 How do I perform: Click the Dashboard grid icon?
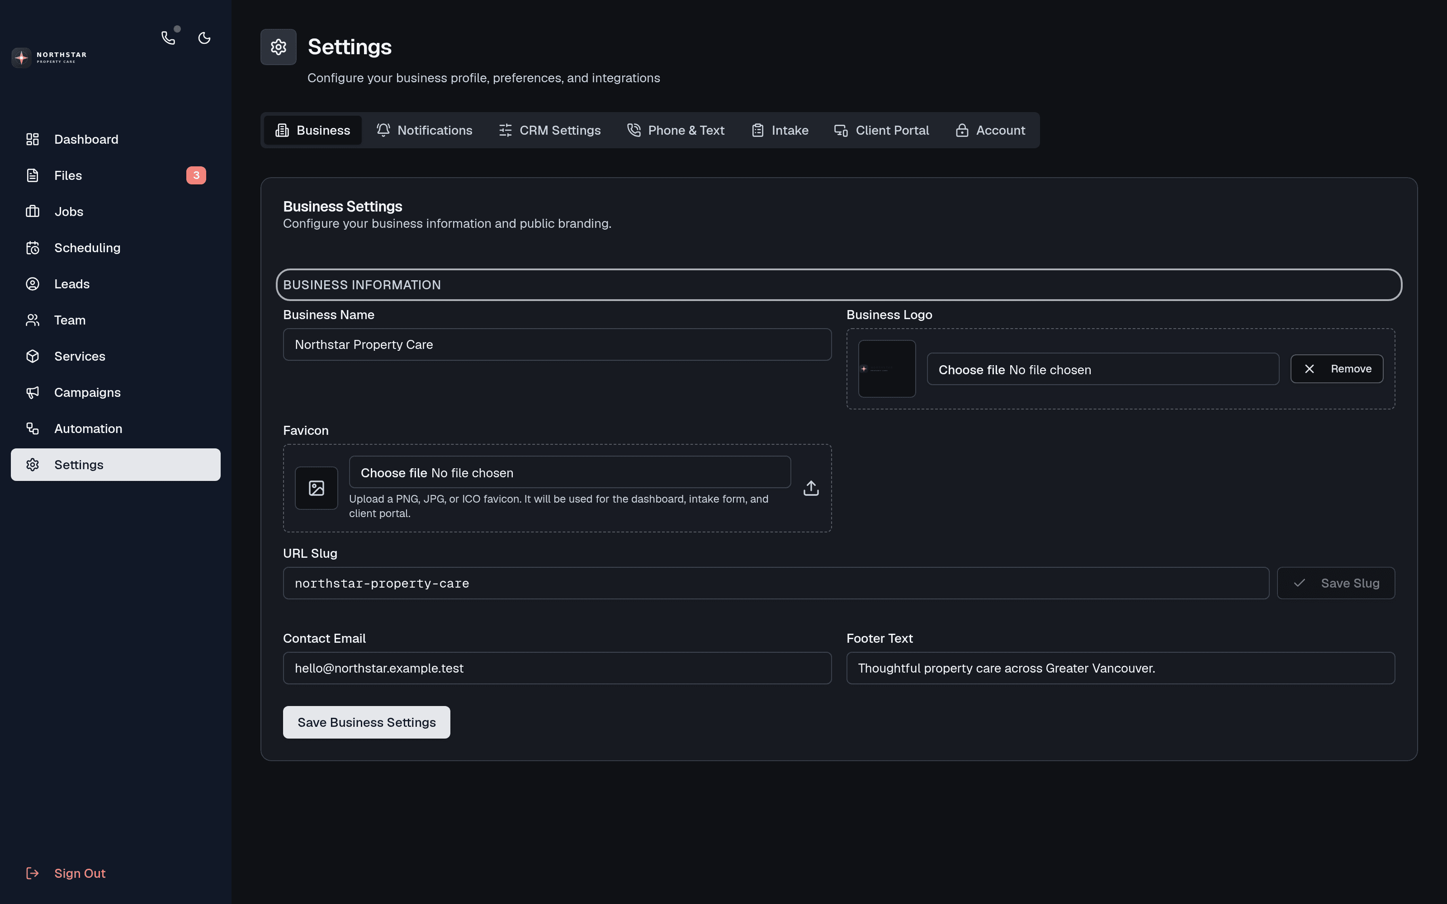[x=32, y=139]
